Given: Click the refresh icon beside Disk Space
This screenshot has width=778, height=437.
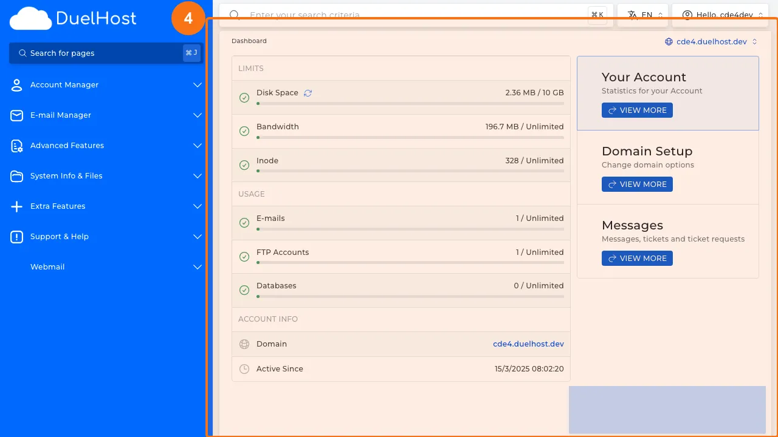Looking at the screenshot, I should click(308, 93).
